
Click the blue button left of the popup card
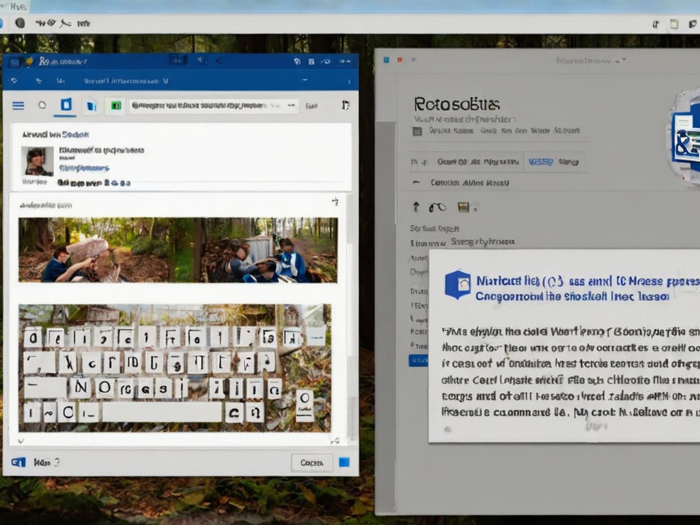418,360
